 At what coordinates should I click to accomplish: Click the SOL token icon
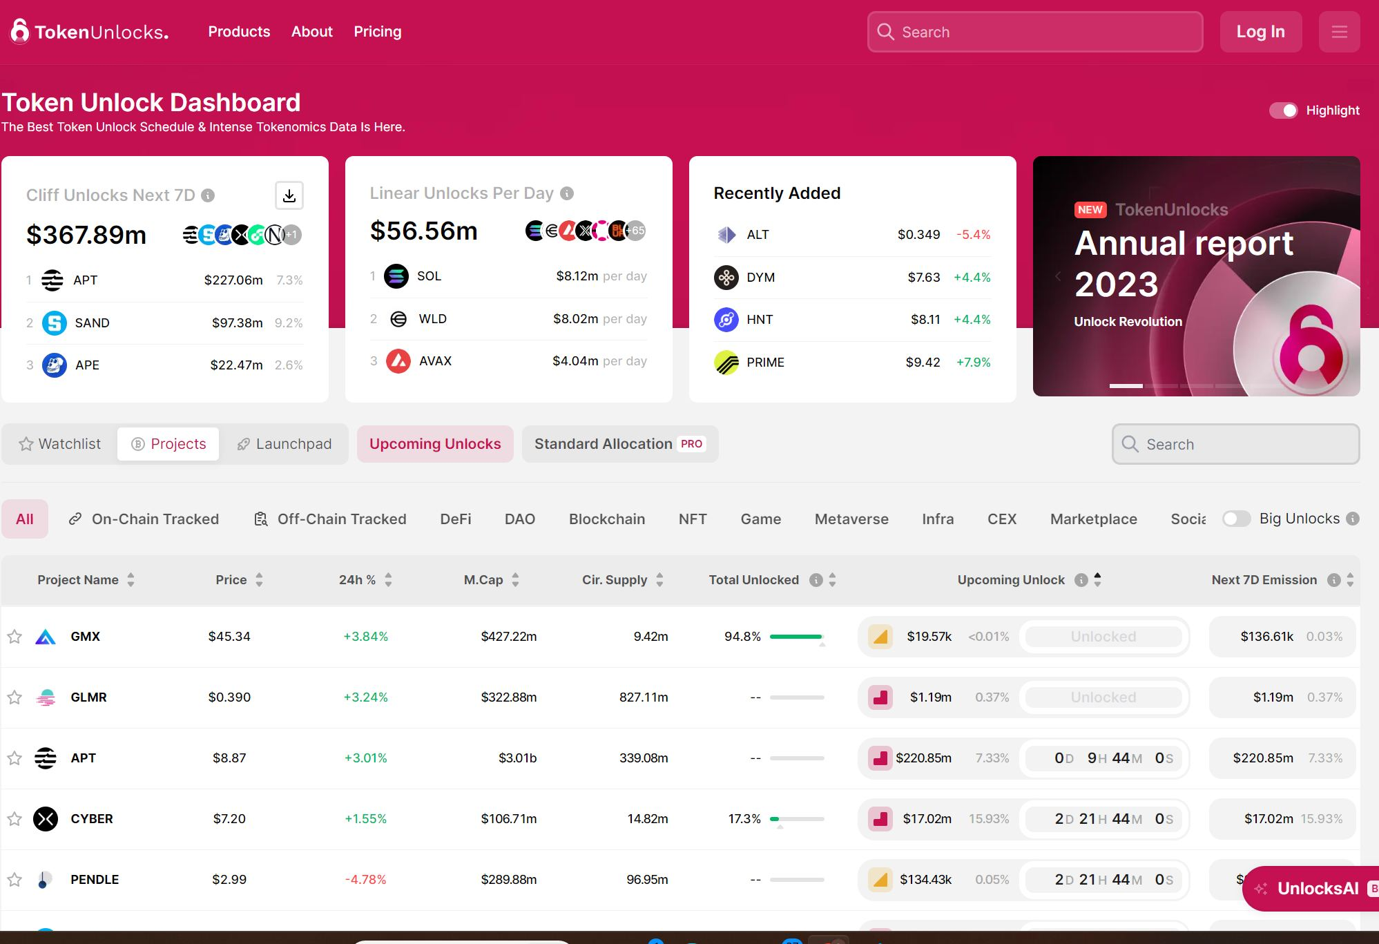click(396, 276)
